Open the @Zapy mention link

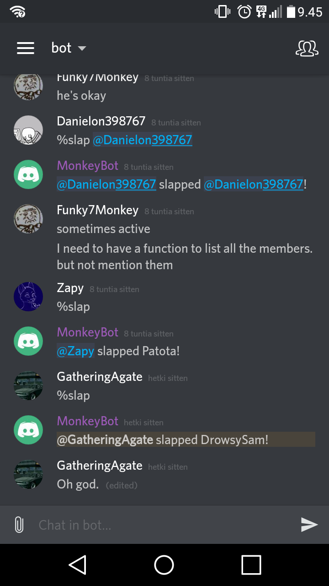75,351
